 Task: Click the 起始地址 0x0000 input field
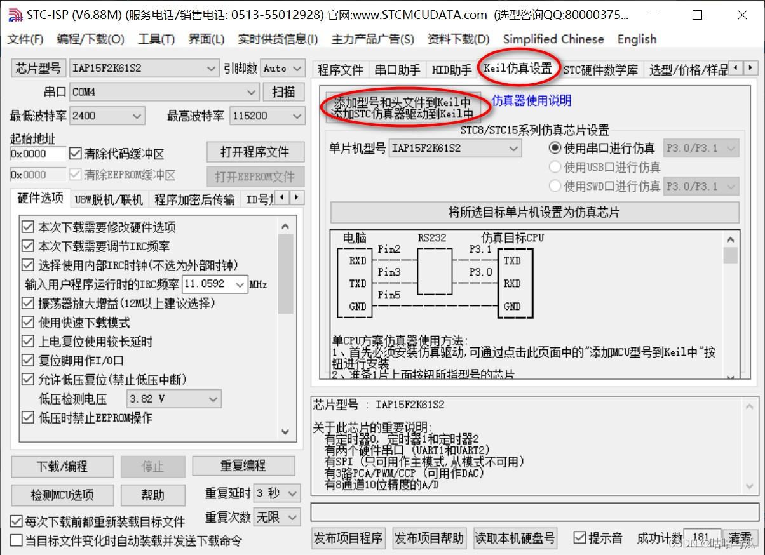click(x=37, y=154)
